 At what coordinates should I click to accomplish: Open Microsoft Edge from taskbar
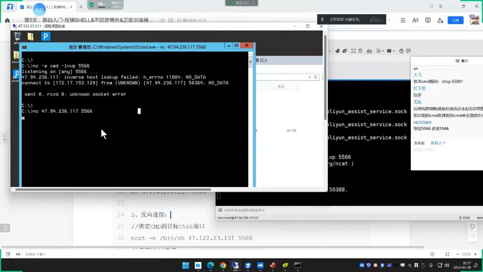click(x=210, y=265)
